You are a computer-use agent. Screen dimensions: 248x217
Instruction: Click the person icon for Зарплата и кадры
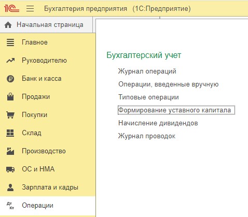pyautogui.click(x=10, y=187)
